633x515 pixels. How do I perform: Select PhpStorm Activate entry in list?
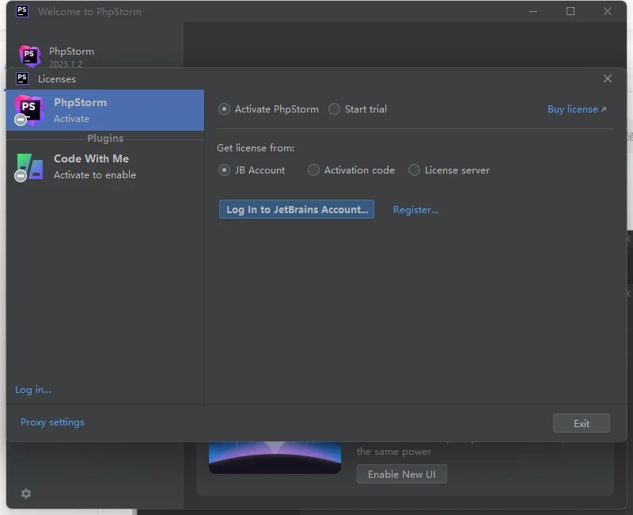click(x=105, y=110)
